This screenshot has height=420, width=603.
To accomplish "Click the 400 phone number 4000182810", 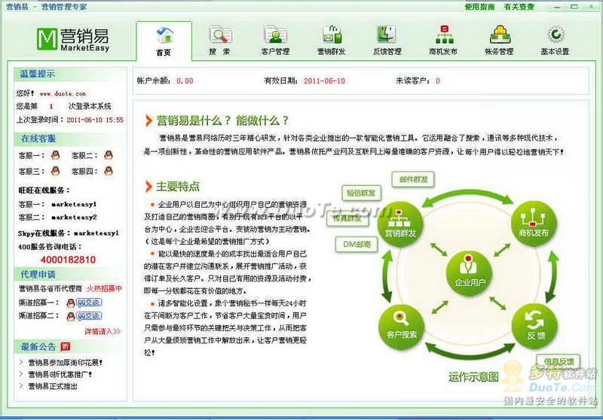I will click(68, 260).
